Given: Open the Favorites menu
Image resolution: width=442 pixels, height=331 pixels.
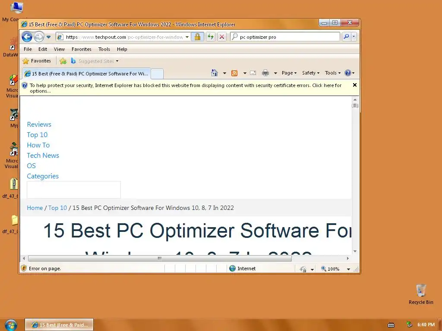Looking at the screenshot, I should coord(82,49).
